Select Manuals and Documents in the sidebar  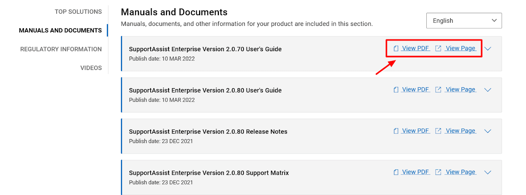pyautogui.click(x=60, y=31)
